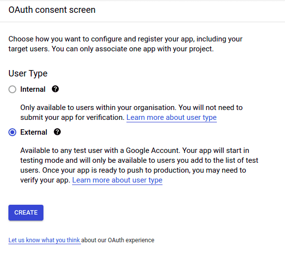Click the External label text
The height and width of the screenshot is (260, 285).
click(x=34, y=132)
